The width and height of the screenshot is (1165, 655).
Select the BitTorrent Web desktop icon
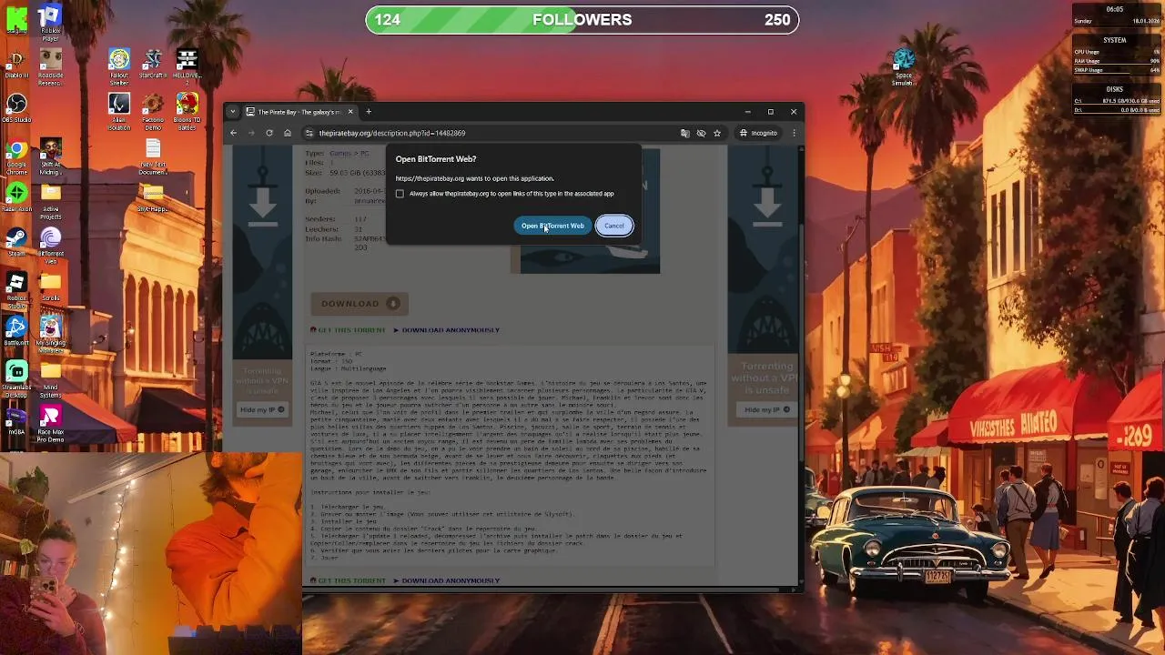(50, 246)
